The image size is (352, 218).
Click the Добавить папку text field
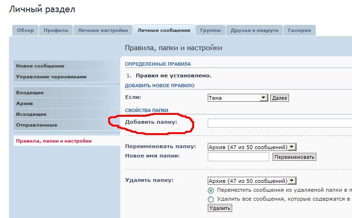click(x=280, y=123)
